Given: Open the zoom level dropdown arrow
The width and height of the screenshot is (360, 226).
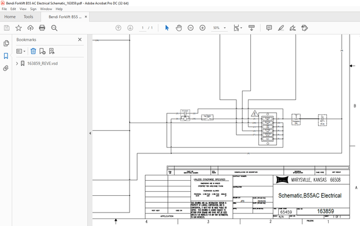Looking at the screenshot, I should point(225,28).
